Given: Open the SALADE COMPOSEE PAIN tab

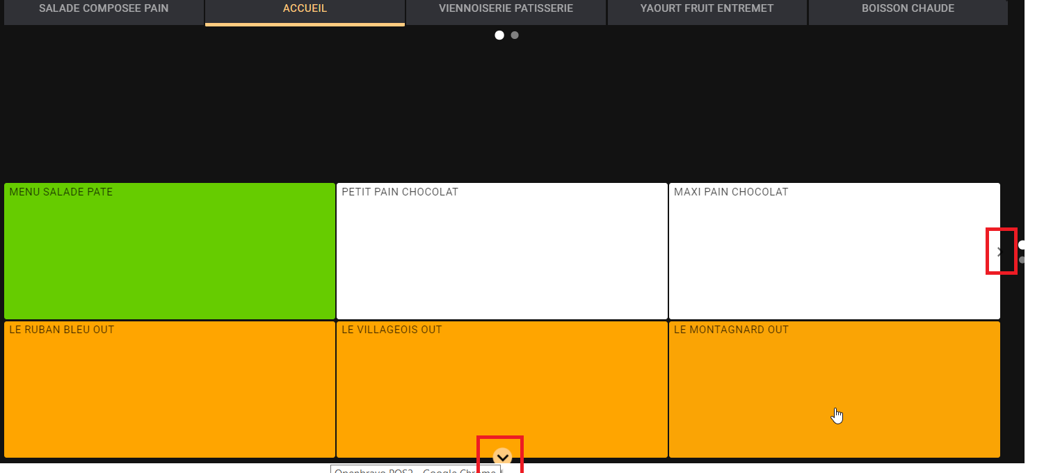Looking at the screenshot, I should click(x=104, y=9).
